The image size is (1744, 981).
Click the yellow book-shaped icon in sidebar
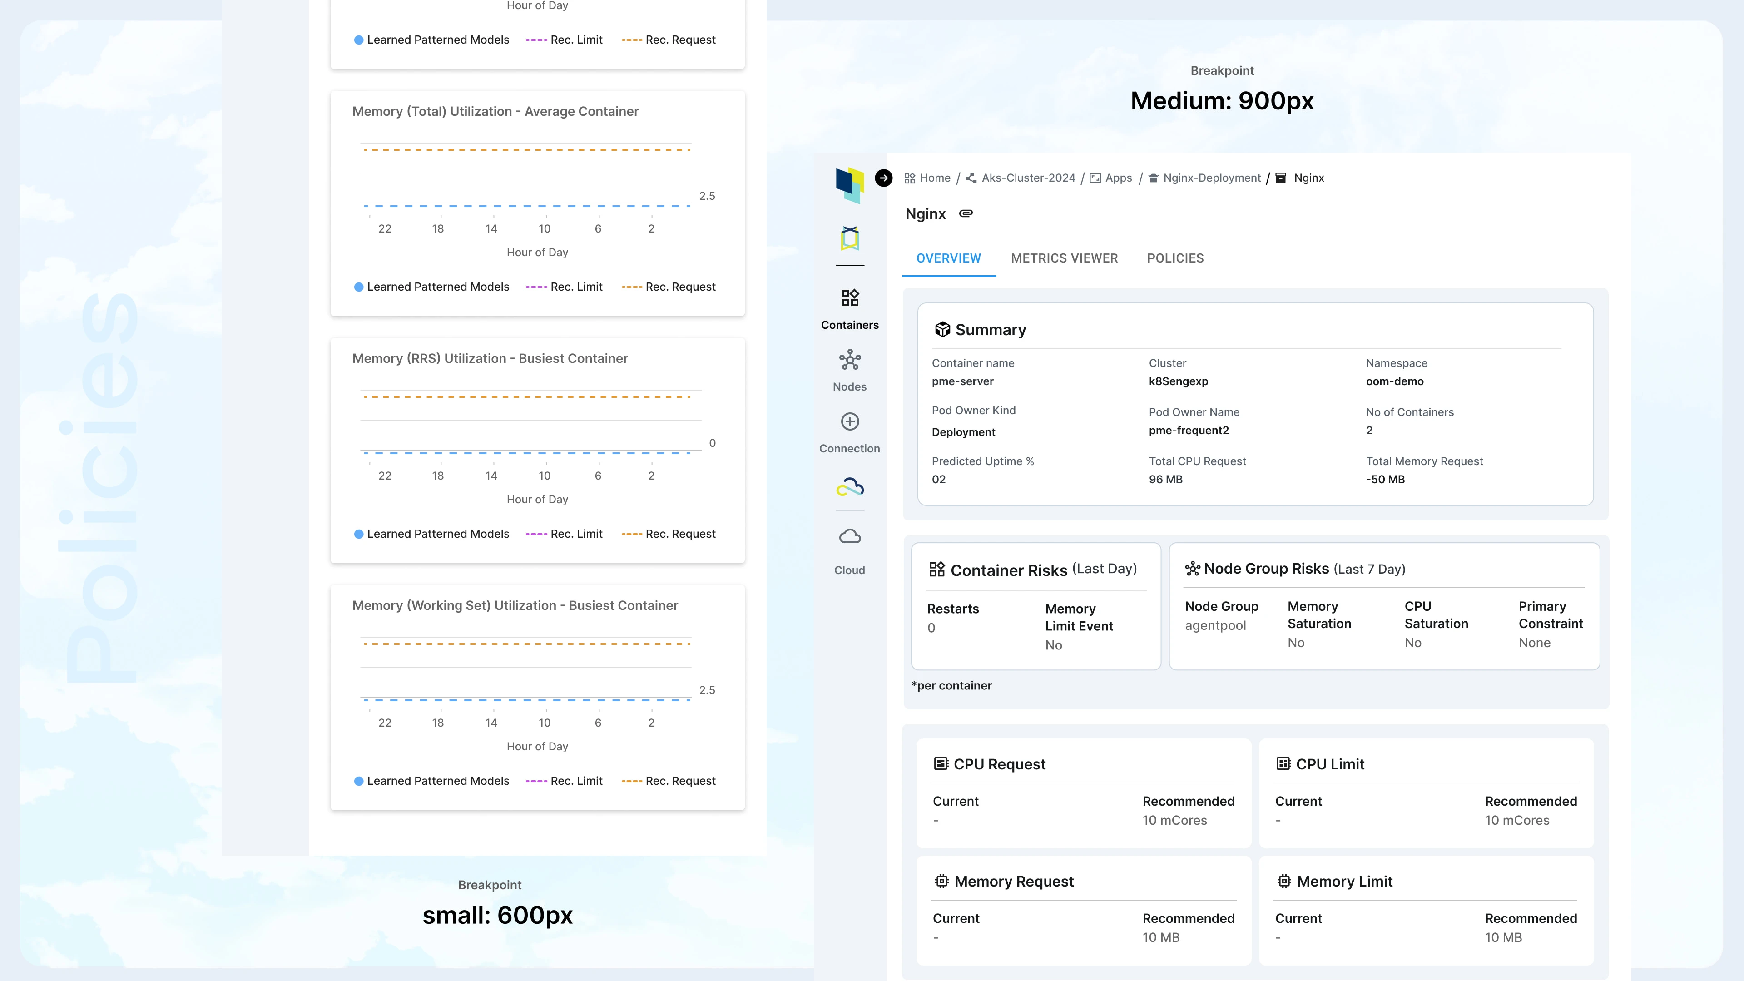850,238
